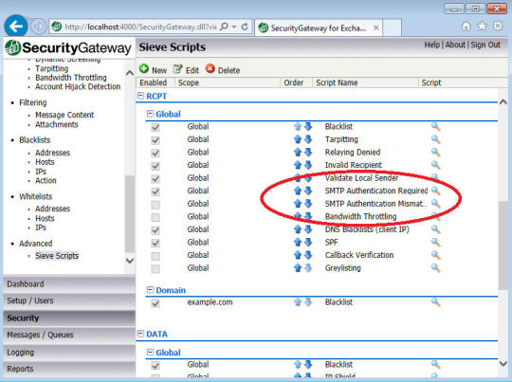Toggle Enabled checkbox for RCPT Global Blacklist
The height and width of the screenshot is (382, 512).
(x=155, y=127)
